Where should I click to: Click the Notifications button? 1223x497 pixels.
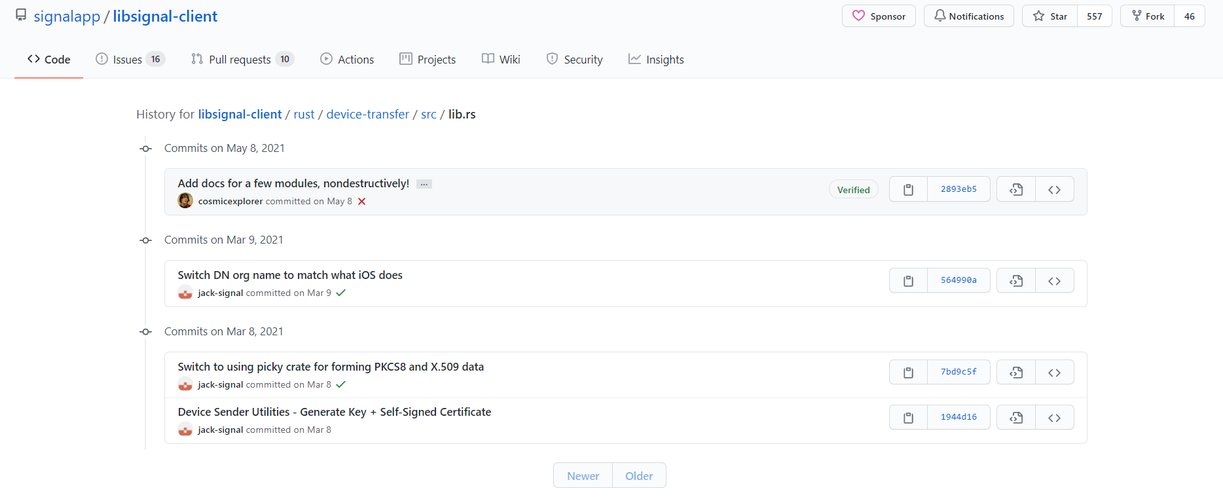pos(968,16)
